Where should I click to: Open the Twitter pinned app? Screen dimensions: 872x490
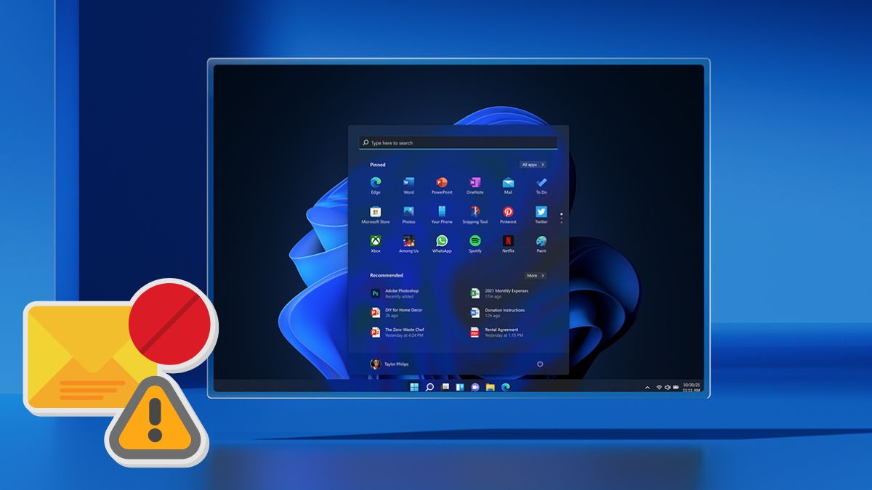click(541, 215)
